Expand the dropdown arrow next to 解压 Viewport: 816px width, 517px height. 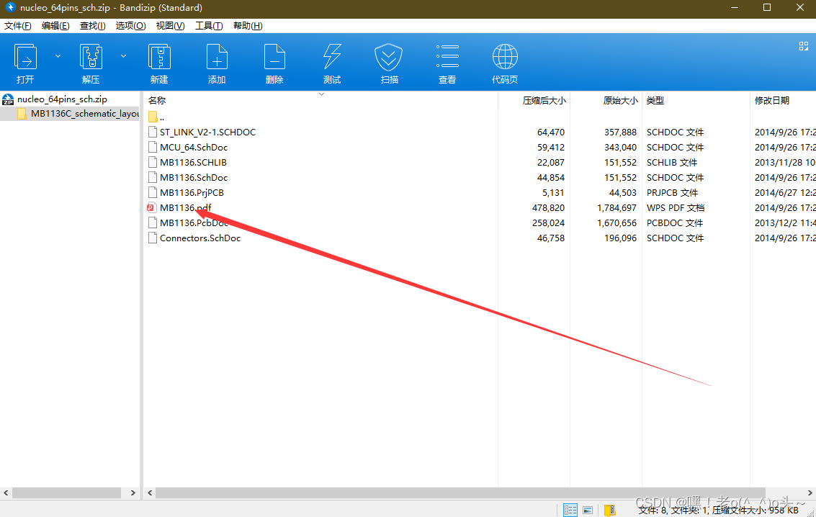click(x=123, y=55)
